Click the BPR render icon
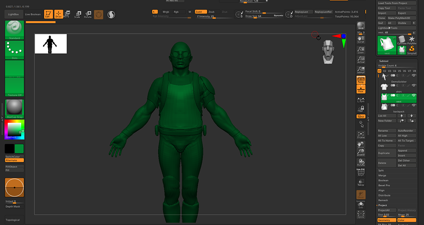This screenshot has height=225, width=424. tap(361, 26)
